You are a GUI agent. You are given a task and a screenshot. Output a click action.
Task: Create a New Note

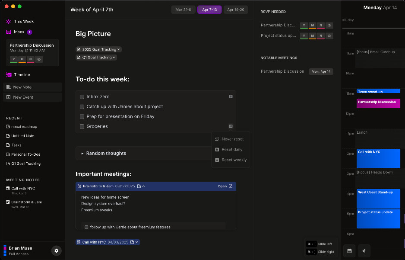32,87
